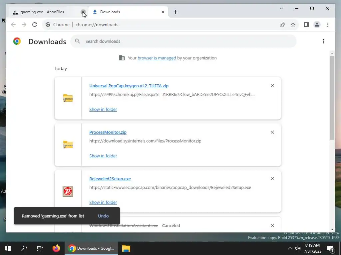
Task: Show Bejeweled2Setup.exe in folder
Action: 103,202
